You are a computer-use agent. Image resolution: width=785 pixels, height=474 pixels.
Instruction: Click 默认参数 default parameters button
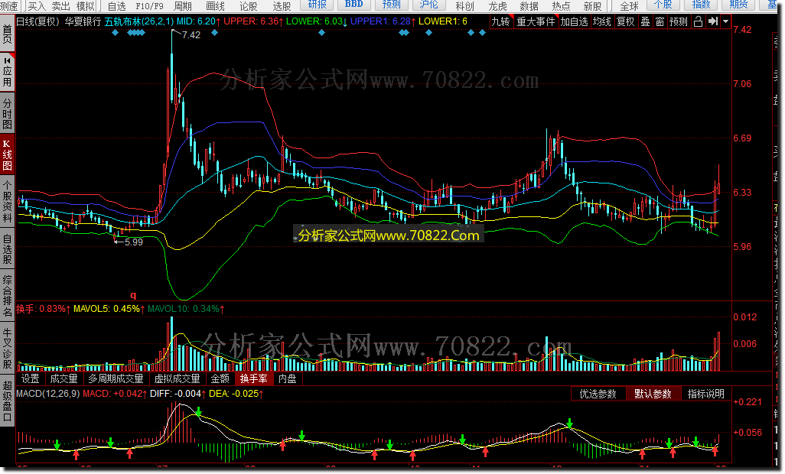click(653, 394)
